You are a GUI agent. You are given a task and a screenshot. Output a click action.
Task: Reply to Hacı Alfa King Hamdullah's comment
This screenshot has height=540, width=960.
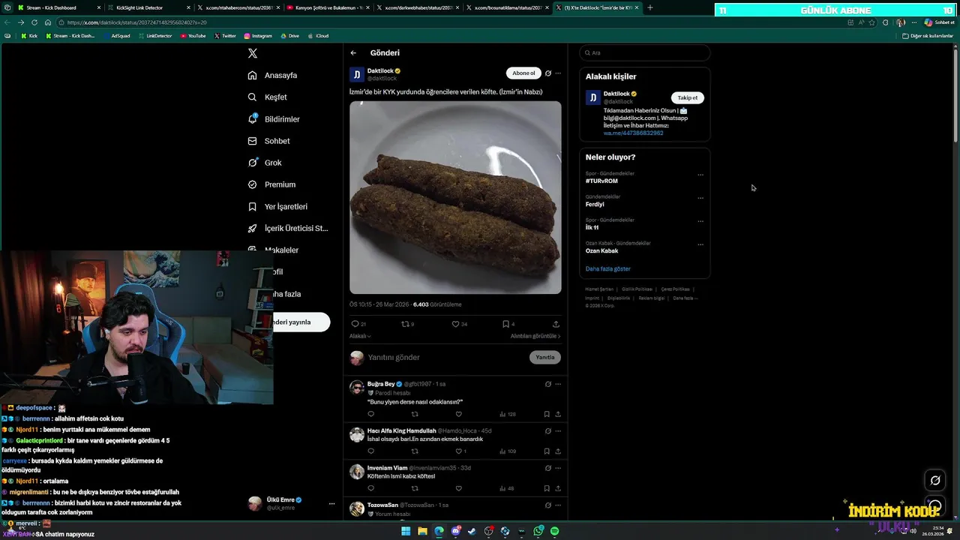[370, 451]
